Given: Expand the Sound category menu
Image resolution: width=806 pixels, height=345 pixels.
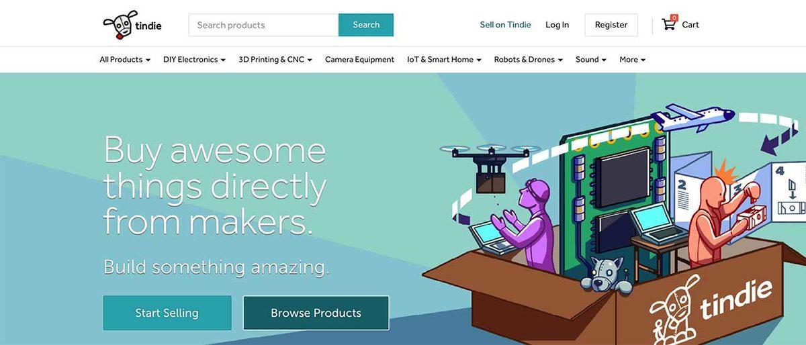Looking at the screenshot, I should (x=591, y=60).
